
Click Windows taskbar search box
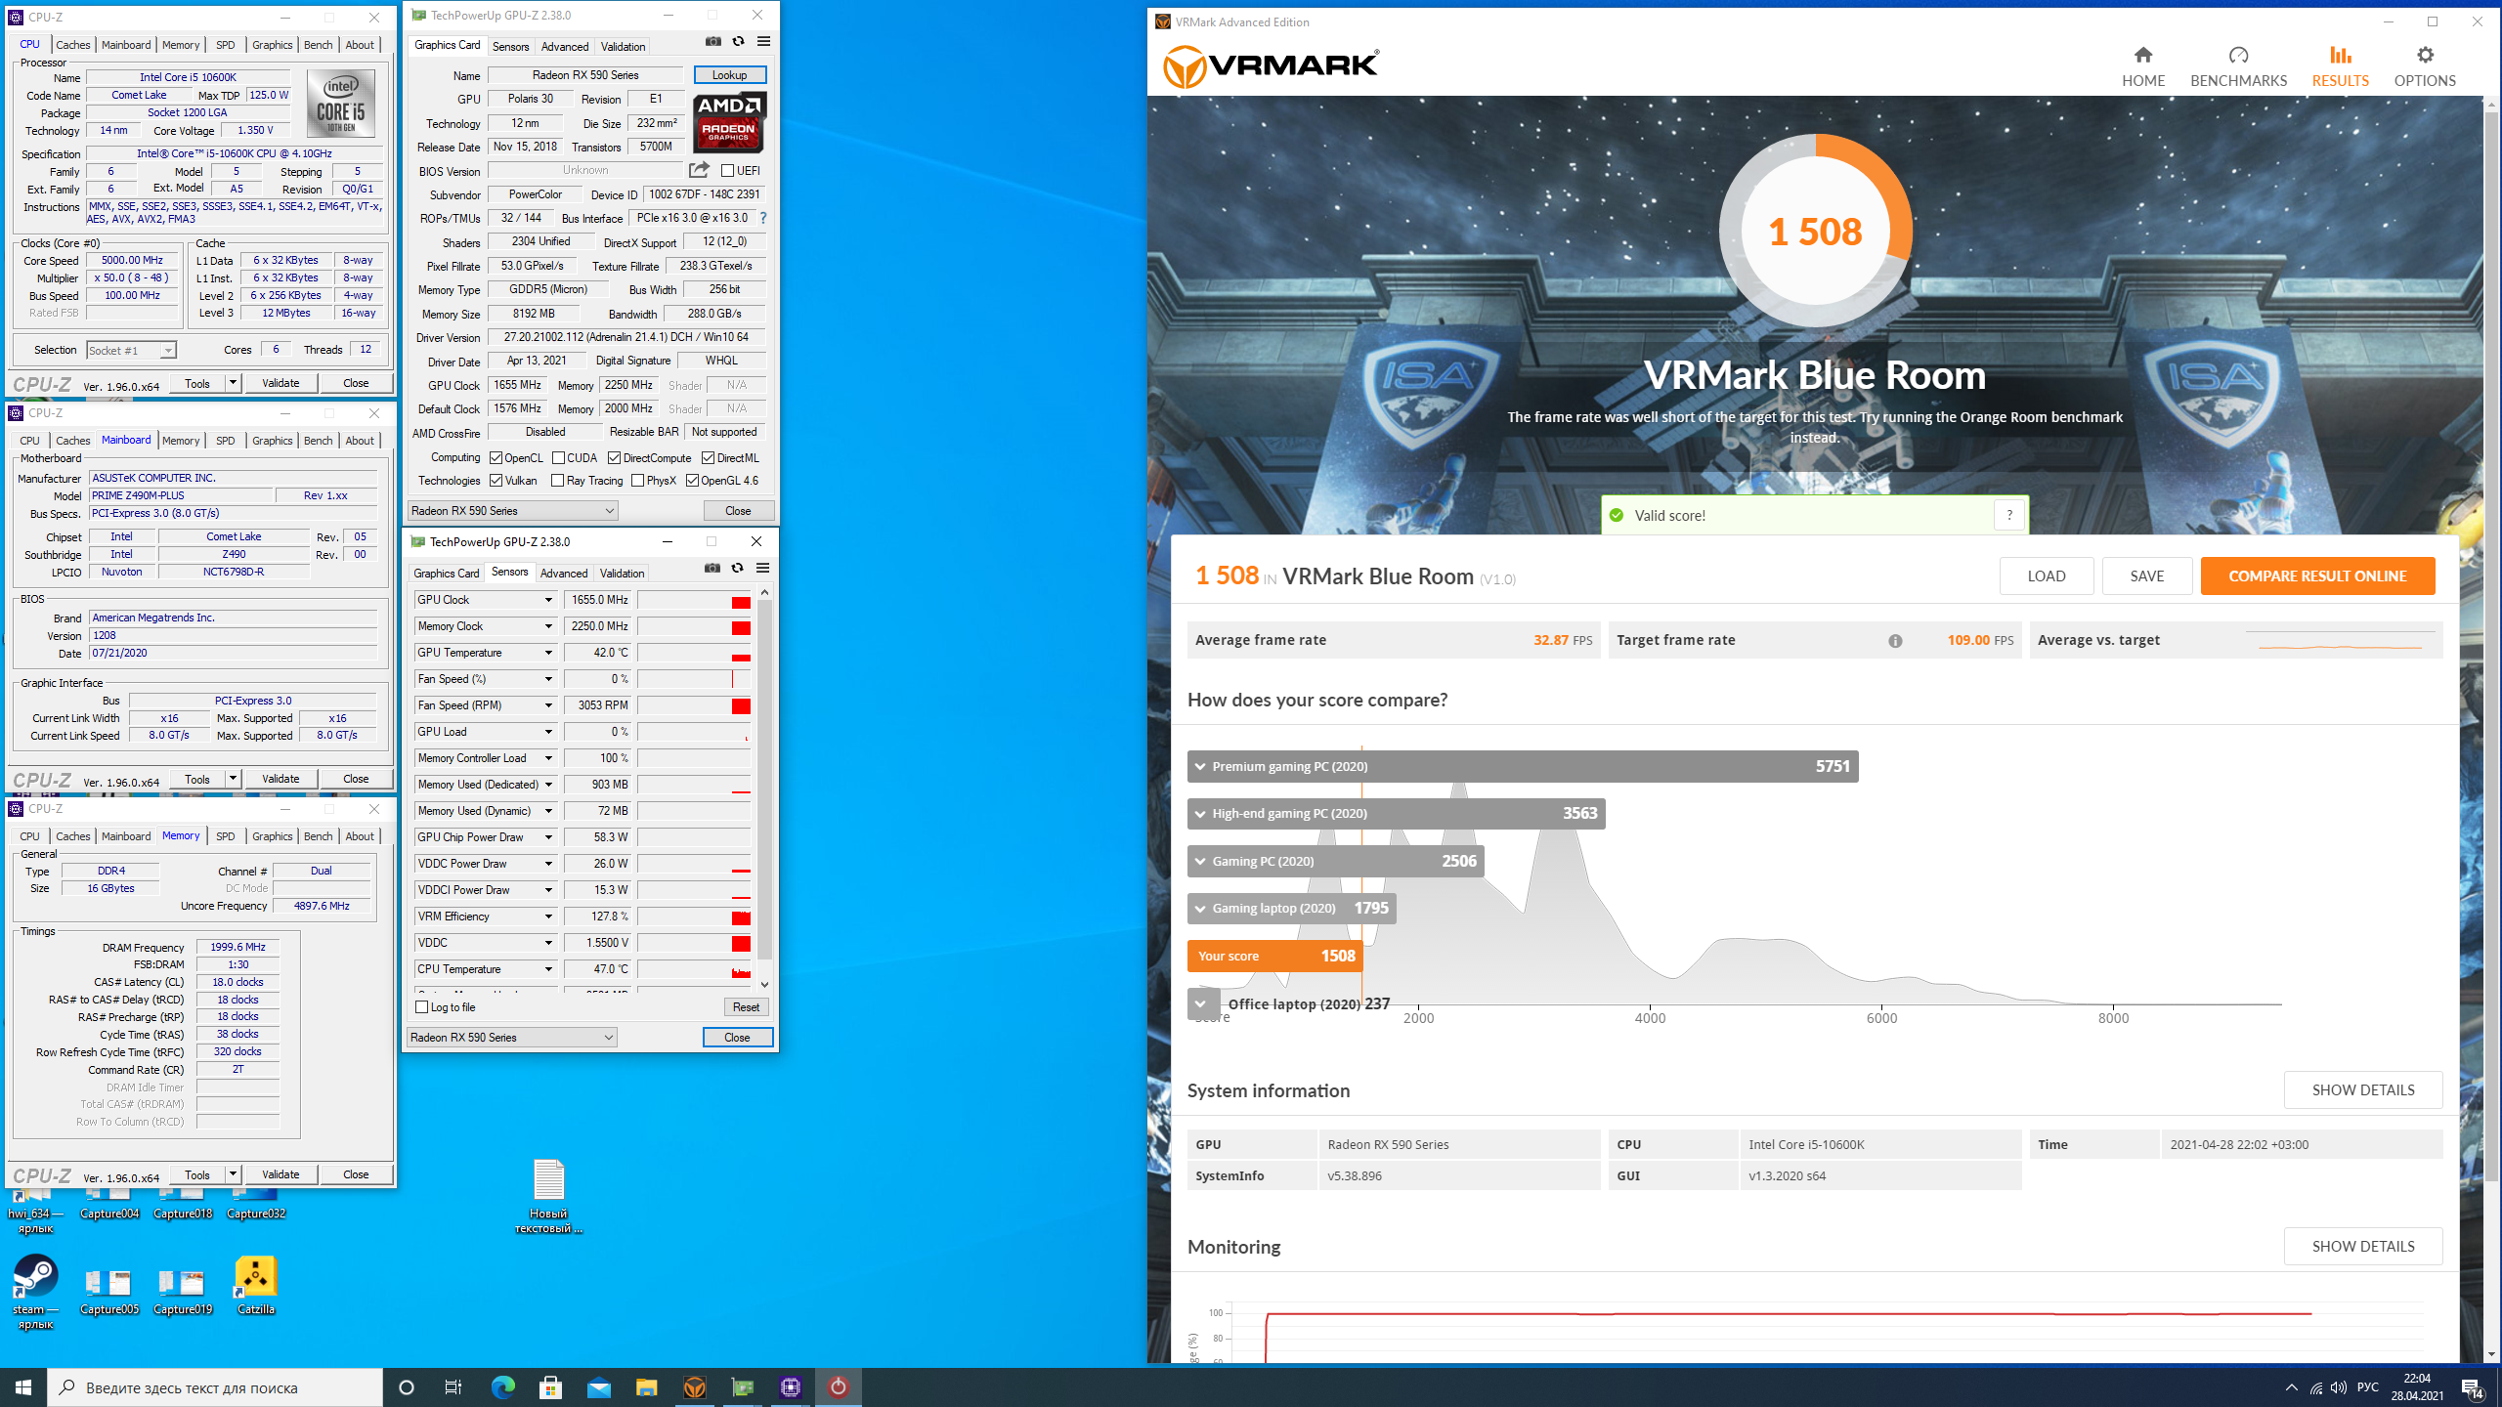pyautogui.click(x=215, y=1387)
